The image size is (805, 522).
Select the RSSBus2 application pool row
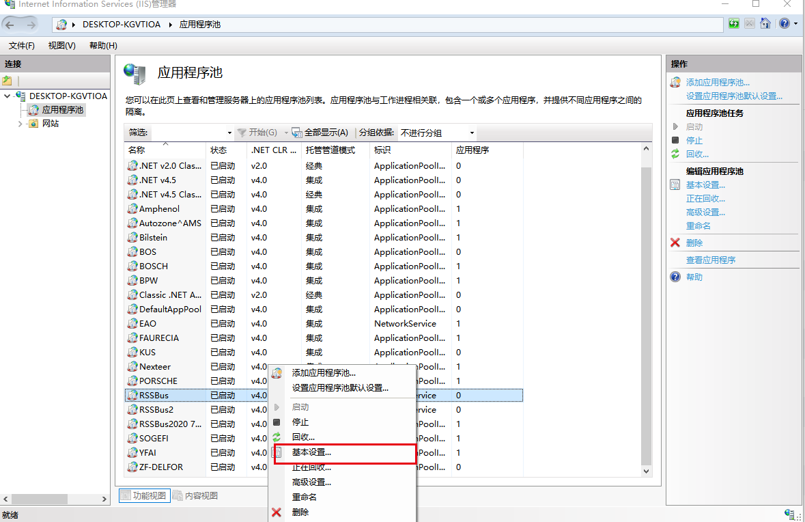[158, 409]
